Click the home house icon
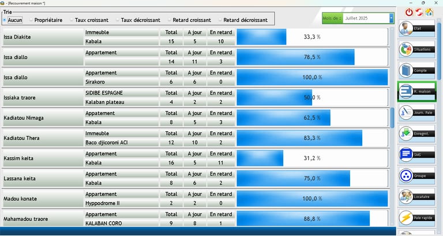This screenshot has height=236, width=443. 429,12
